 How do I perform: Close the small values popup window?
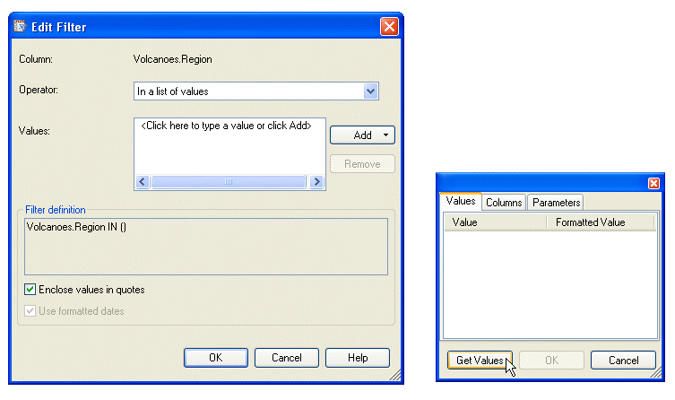click(x=653, y=183)
